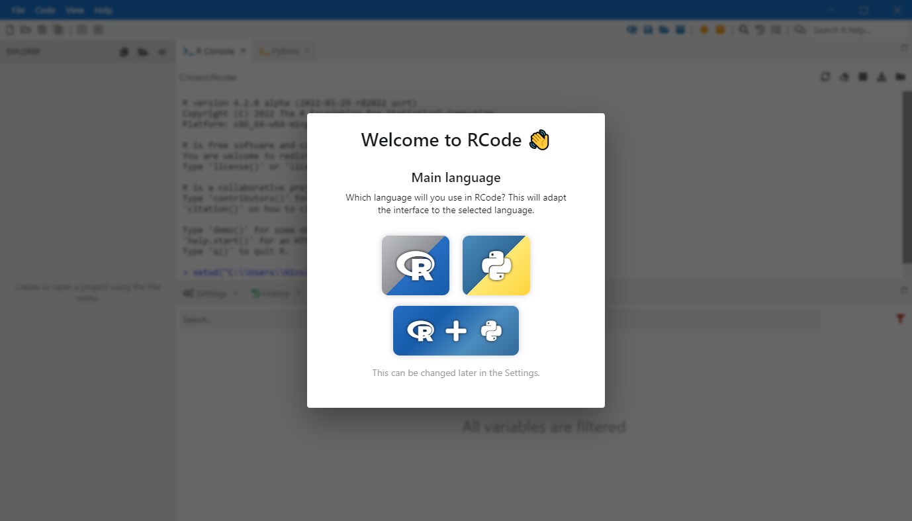This screenshot has width=912, height=521.
Task: Click the 'Welcome to RCode' title
Action: coord(456,140)
